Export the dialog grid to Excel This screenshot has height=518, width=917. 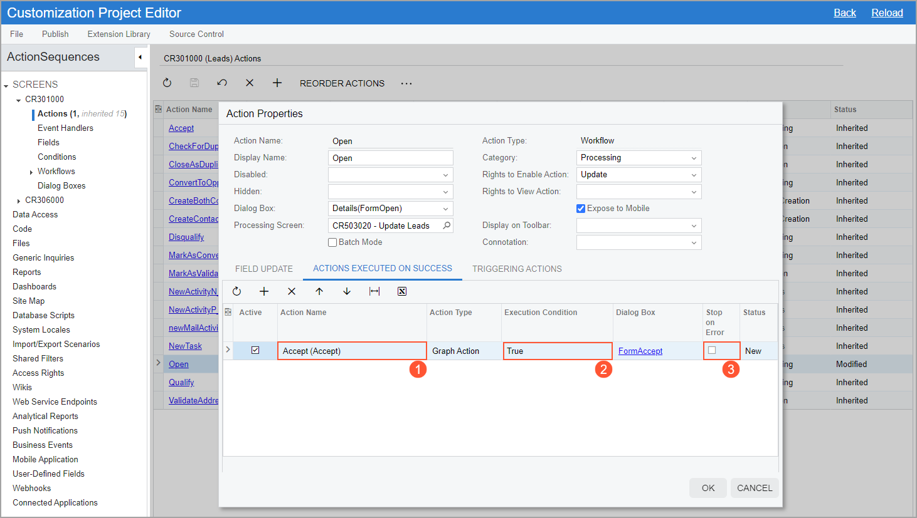tap(402, 291)
